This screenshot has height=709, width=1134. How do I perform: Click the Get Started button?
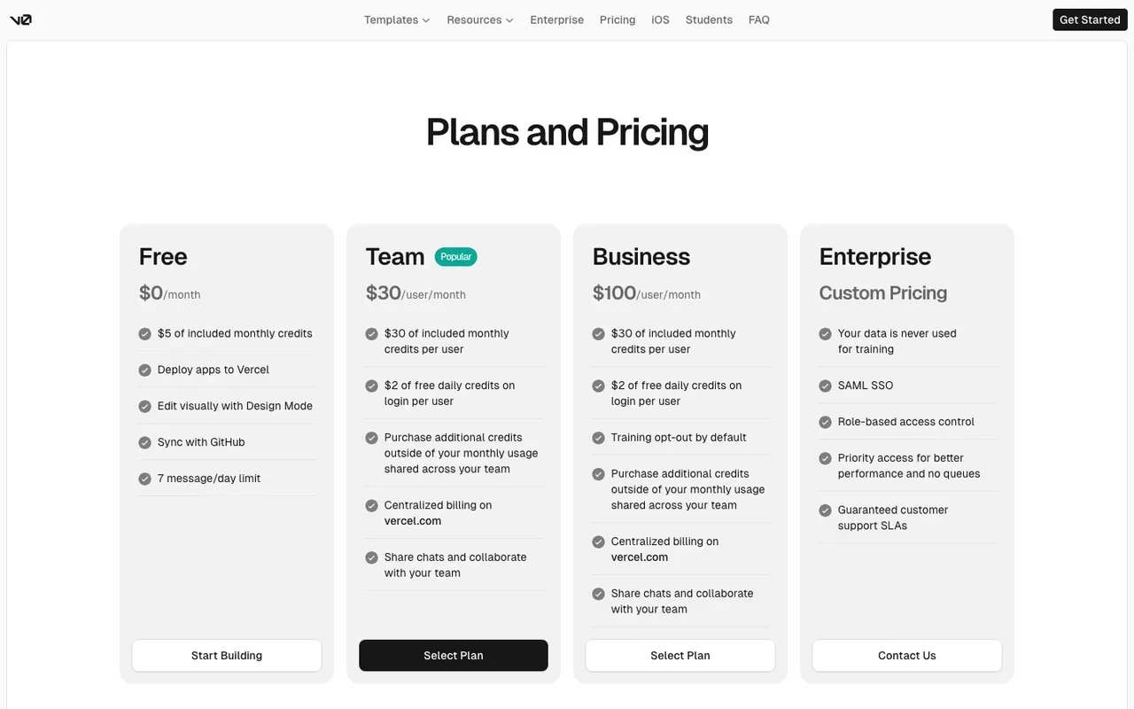[1090, 19]
